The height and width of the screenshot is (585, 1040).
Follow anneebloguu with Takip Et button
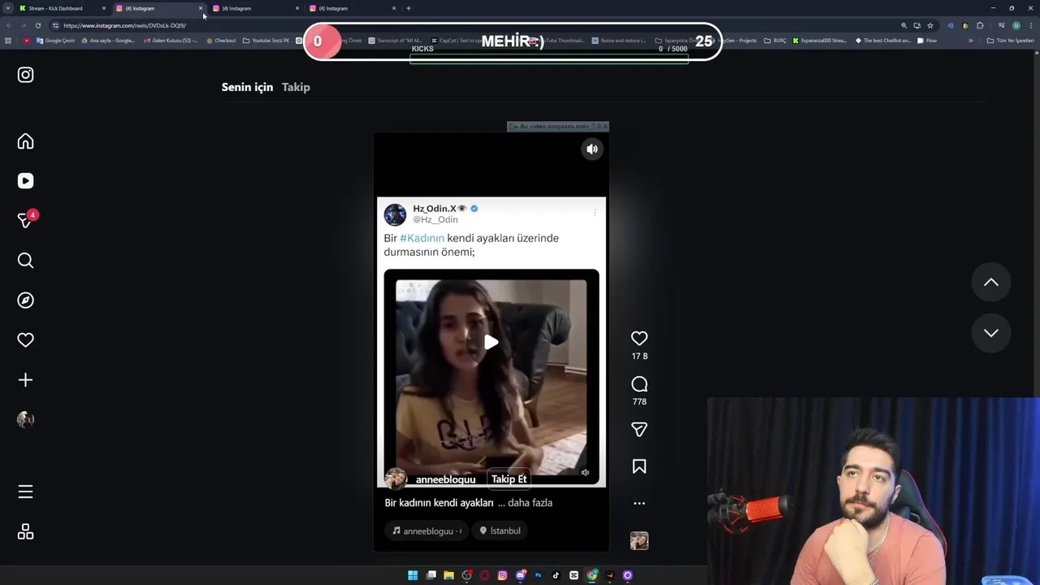[509, 479]
